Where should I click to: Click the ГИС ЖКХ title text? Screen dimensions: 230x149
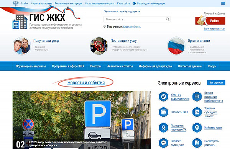[47, 18]
